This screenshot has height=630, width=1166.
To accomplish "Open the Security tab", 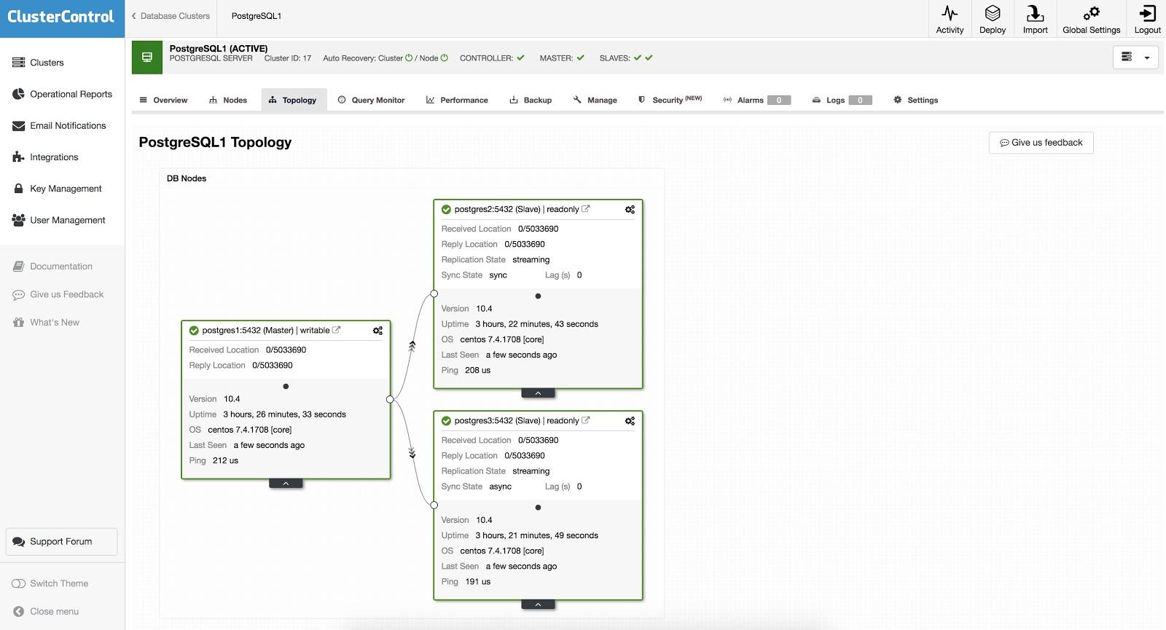I will tap(670, 101).
